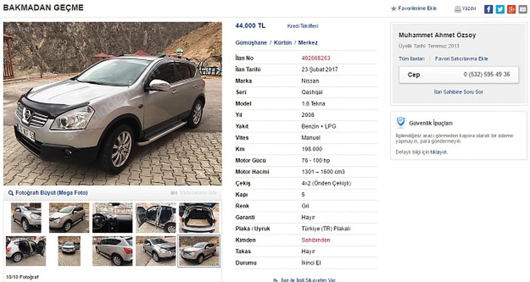Send listing by email envelope icon

pyautogui.click(x=523, y=9)
